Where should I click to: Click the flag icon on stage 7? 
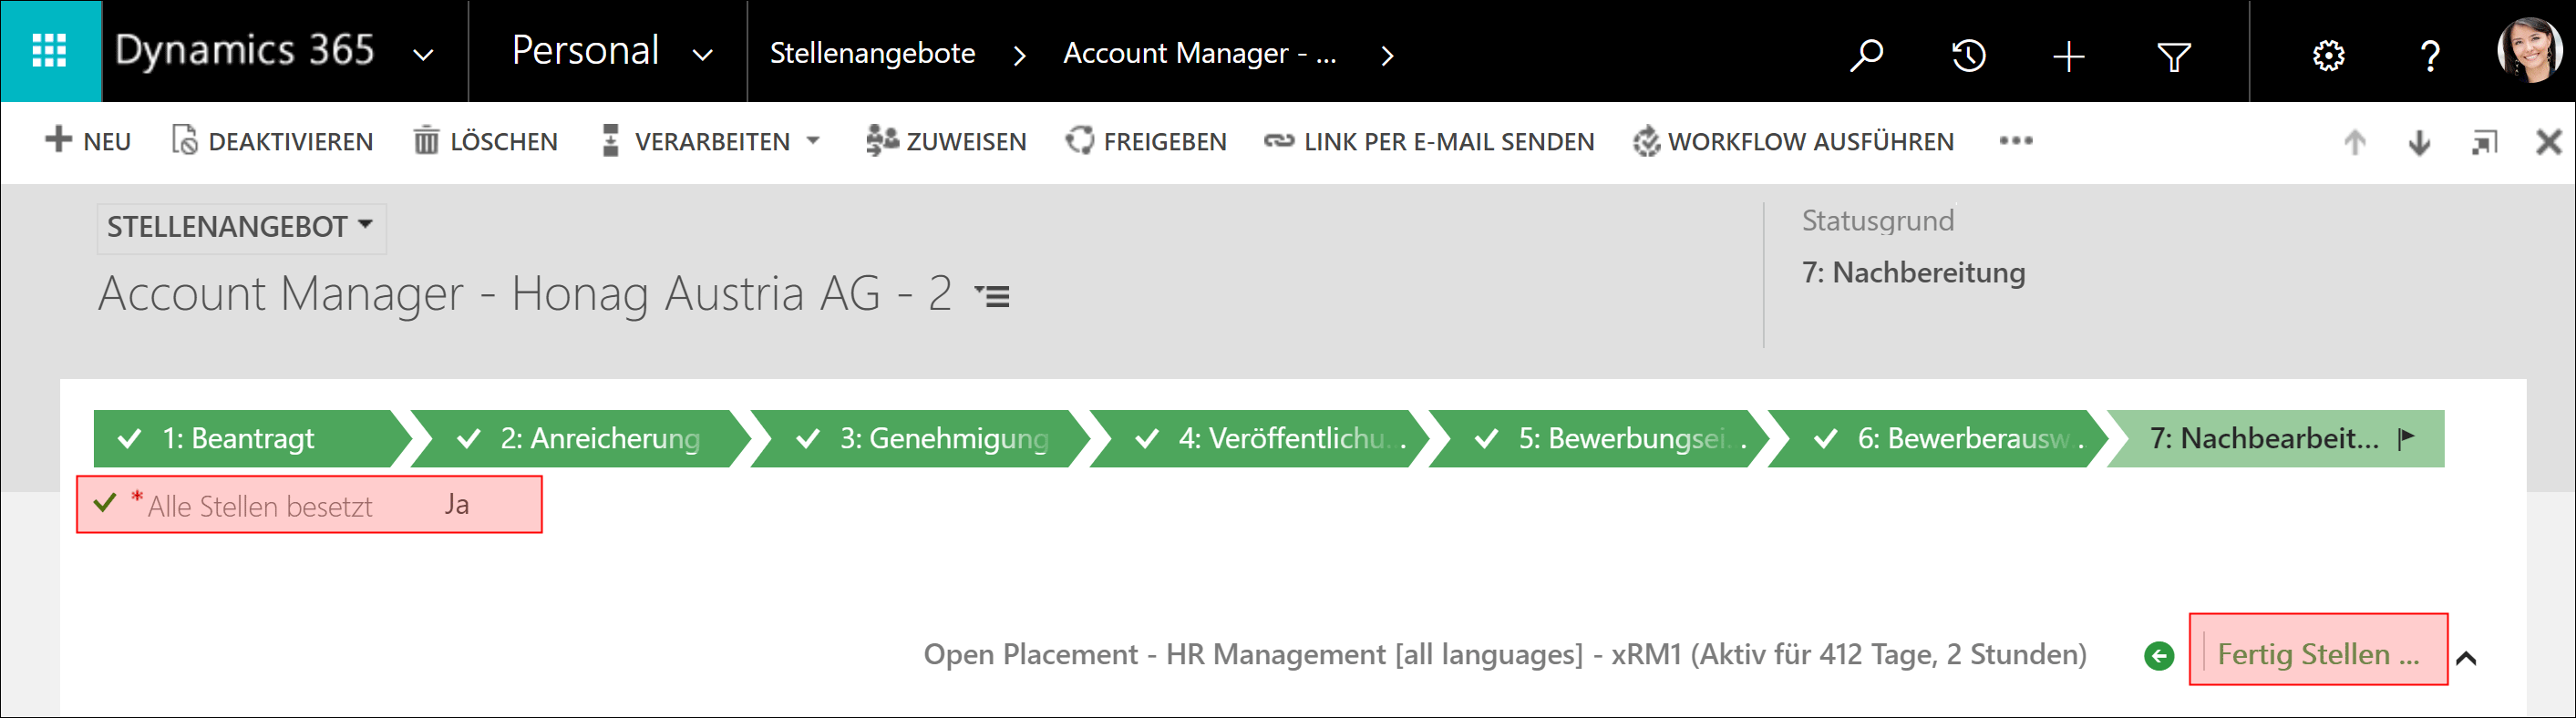(x=2407, y=438)
